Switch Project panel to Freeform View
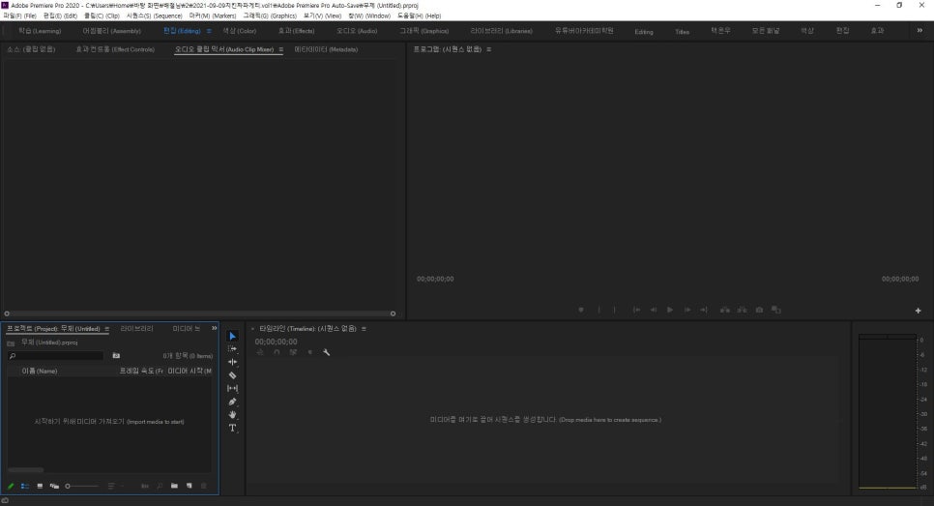This screenshot has height=506, width=934. click(54, 487)
